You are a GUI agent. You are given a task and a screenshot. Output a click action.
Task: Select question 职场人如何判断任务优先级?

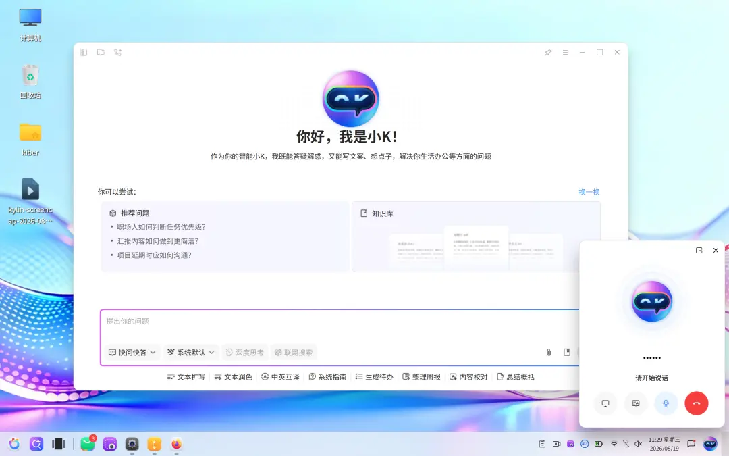click(x=161, y=226)
